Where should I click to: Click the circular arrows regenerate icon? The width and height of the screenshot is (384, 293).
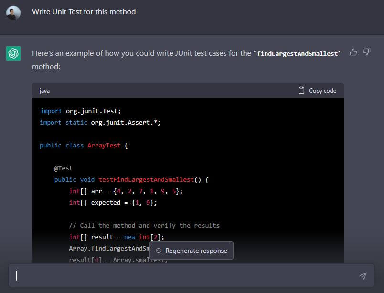[159, 251]
